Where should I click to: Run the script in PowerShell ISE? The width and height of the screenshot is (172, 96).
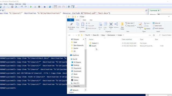(x=31, y=7)
